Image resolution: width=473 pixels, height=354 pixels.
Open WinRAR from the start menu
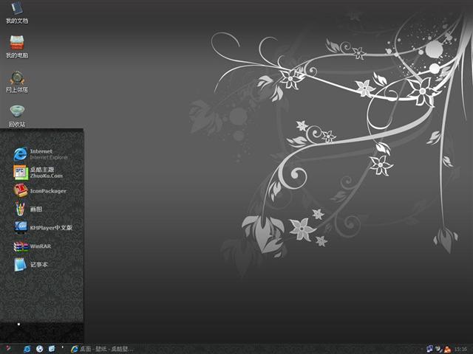point(33,246)
